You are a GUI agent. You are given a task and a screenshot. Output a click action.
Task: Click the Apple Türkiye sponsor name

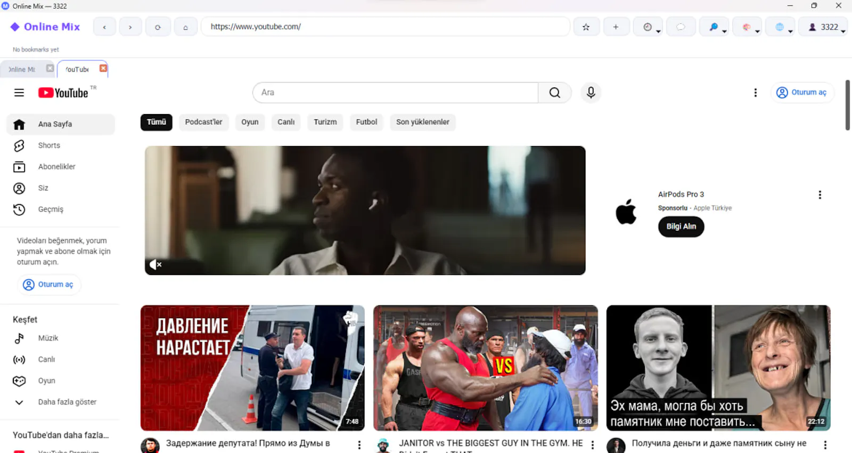[x=712, y=208]
